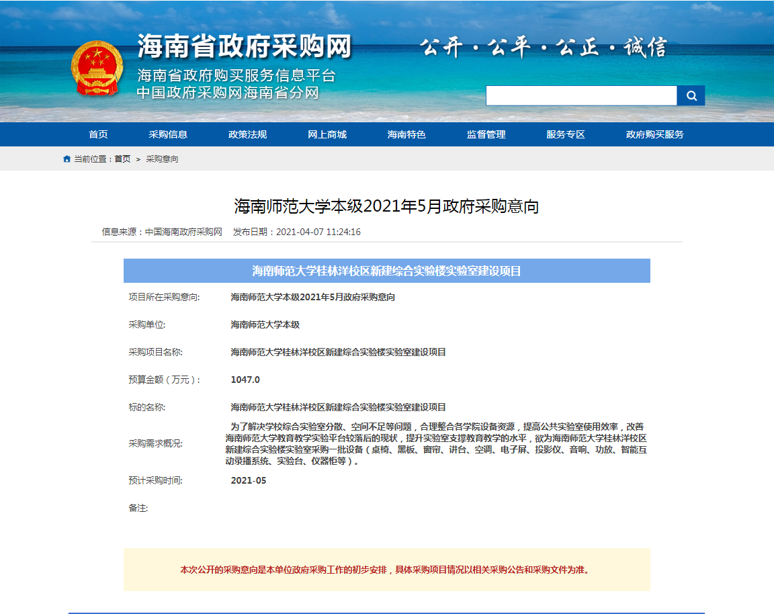Viewport: 774px width, 614px height.
Task: Click the 海南省政府购买服务信息平台 subtitle
Action: (x=236, y=75)
